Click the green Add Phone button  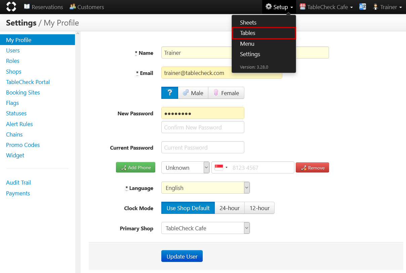[x=135, y=167]
